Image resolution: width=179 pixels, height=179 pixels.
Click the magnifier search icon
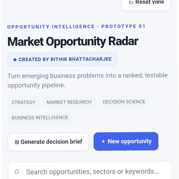click(17, 172)
